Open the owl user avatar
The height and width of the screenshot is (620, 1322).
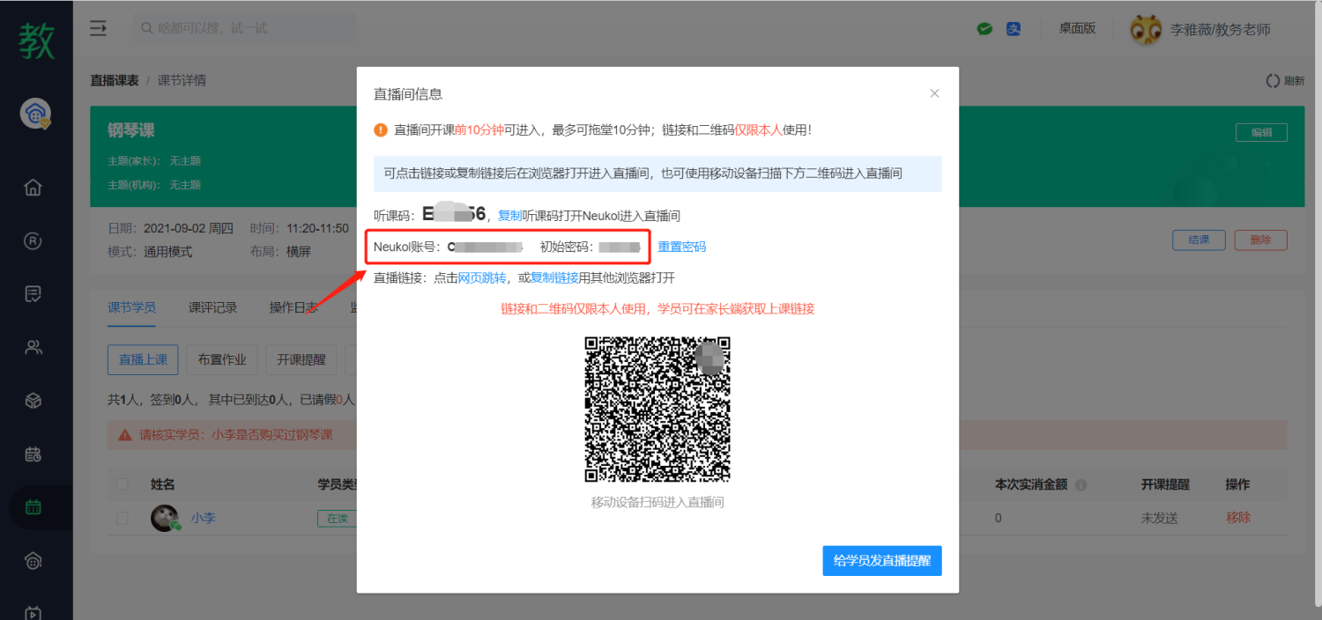coord(1146,29)
